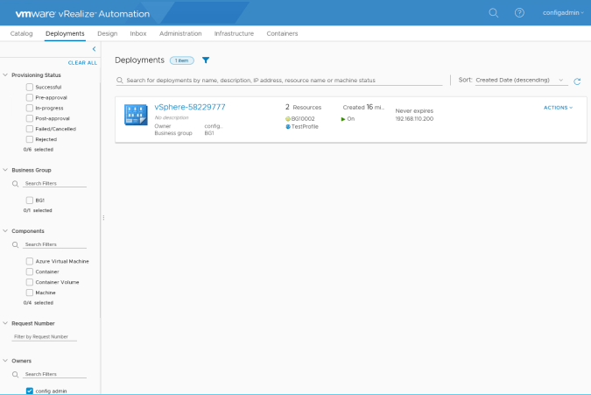This screenshot has height=395, width=591.
Task: Open the Sort by Created Date dropdown
Action: point(521,81)
